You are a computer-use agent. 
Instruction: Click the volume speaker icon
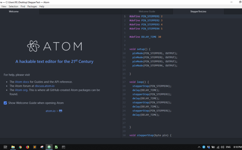[222, 147]
